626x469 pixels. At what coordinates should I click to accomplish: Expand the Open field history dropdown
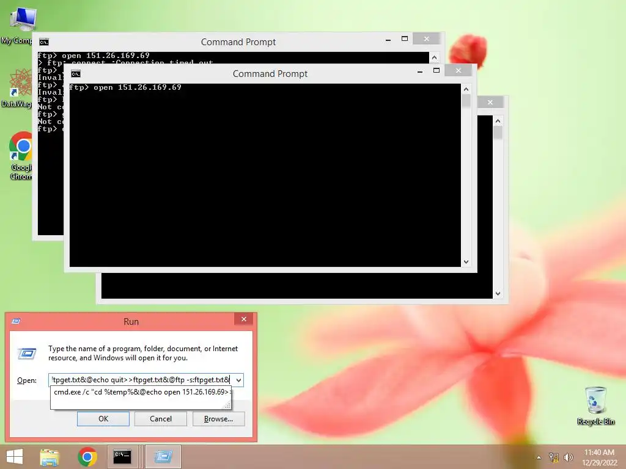(x=238, y=380)
